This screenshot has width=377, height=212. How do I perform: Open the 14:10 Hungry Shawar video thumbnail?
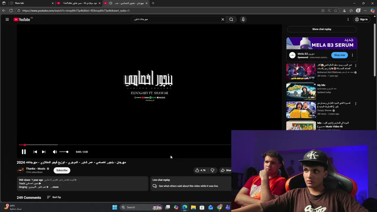[301, 110]
